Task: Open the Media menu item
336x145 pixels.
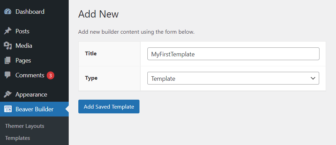Action: click(x=24, y=46)
